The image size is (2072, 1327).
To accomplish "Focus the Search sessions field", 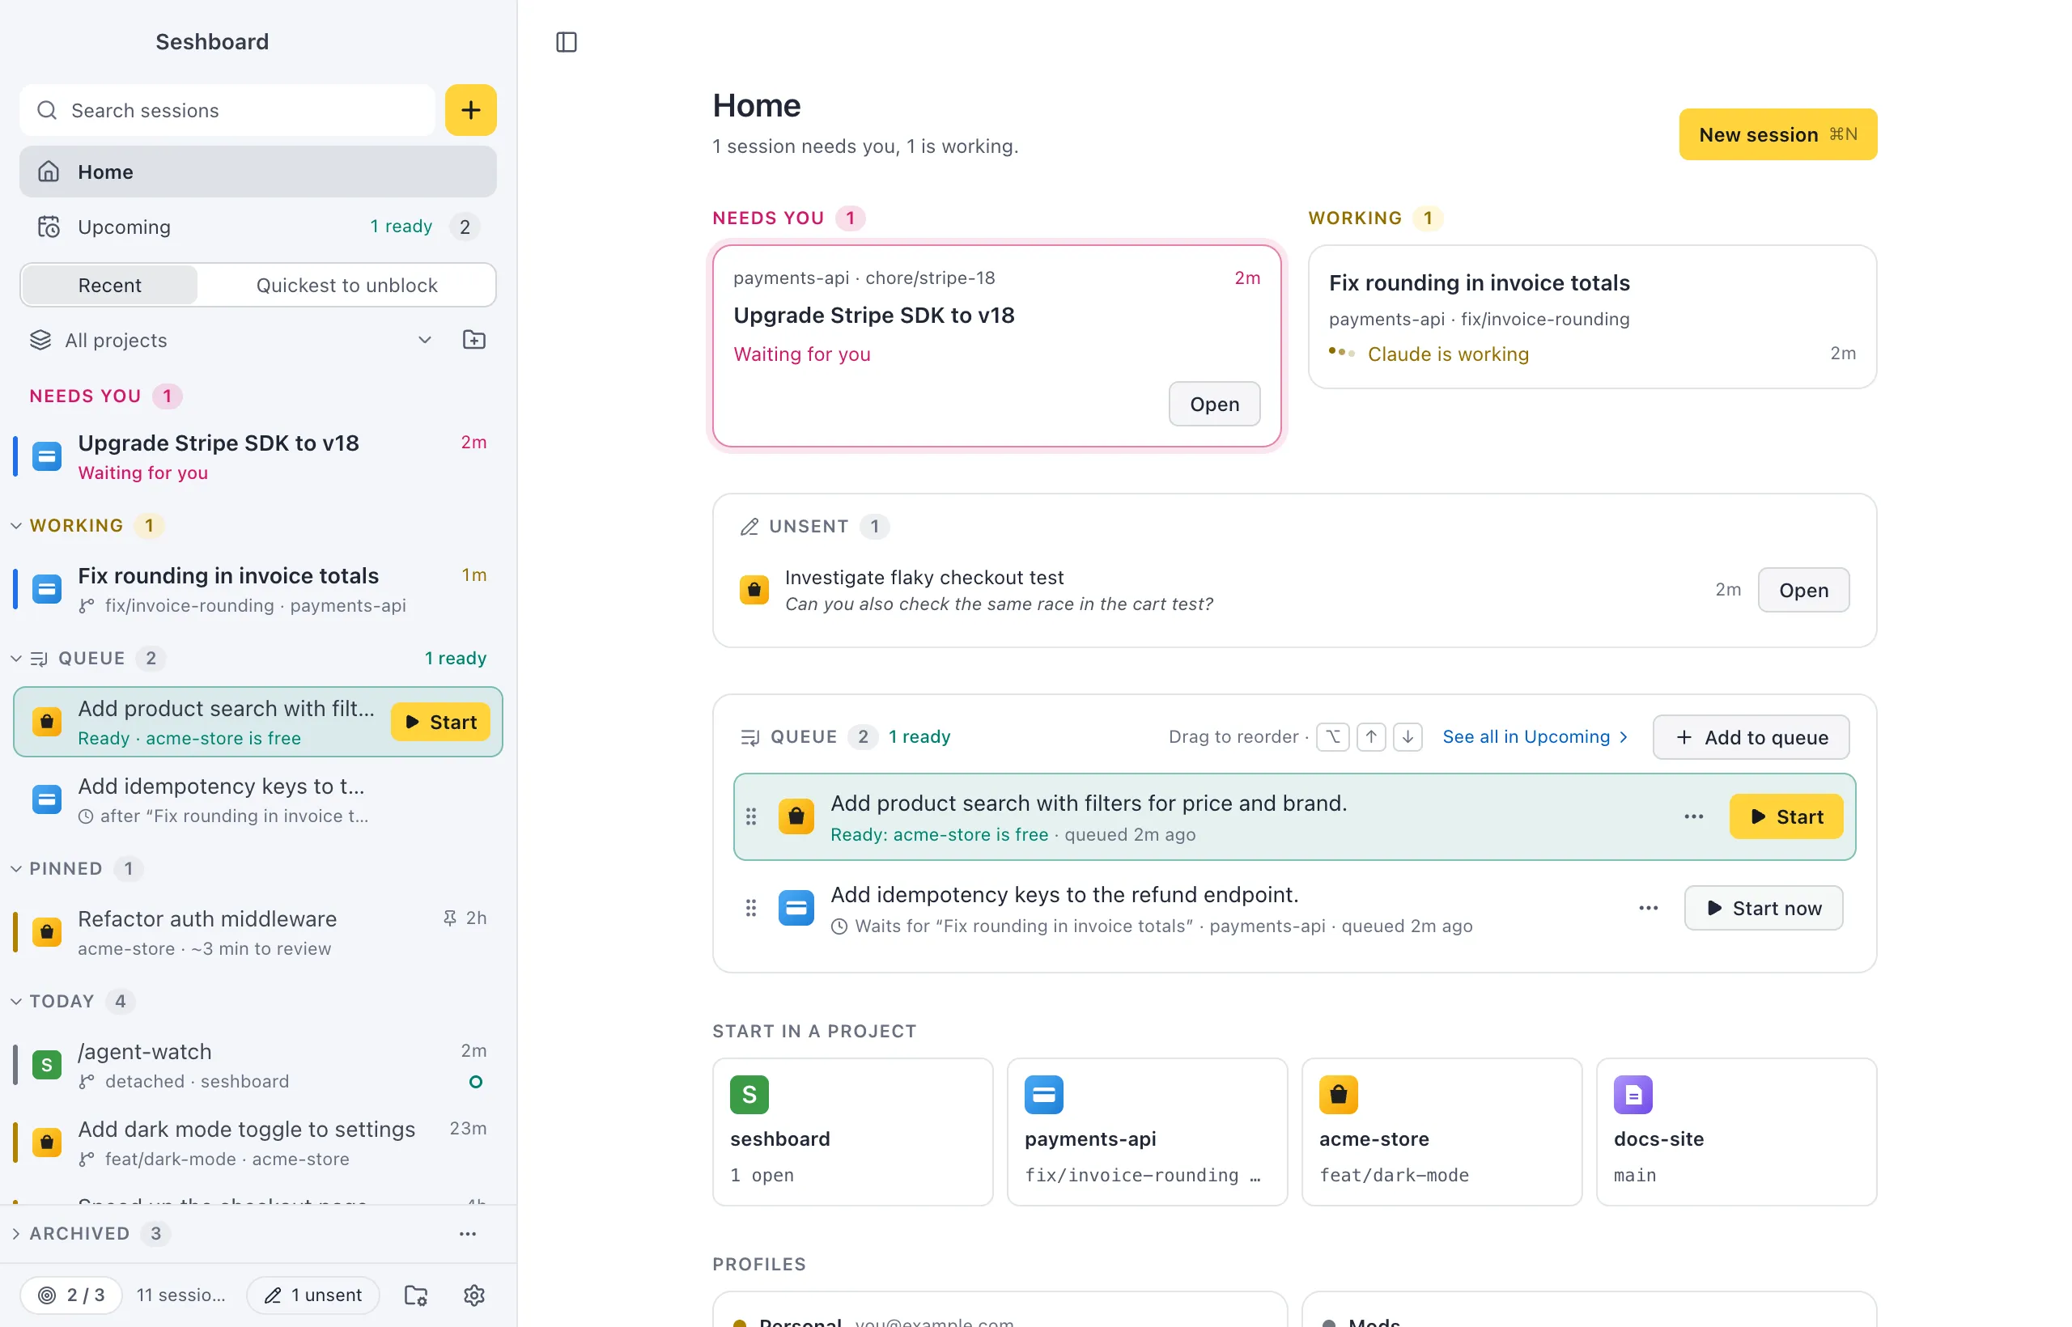I will (227, 110).
